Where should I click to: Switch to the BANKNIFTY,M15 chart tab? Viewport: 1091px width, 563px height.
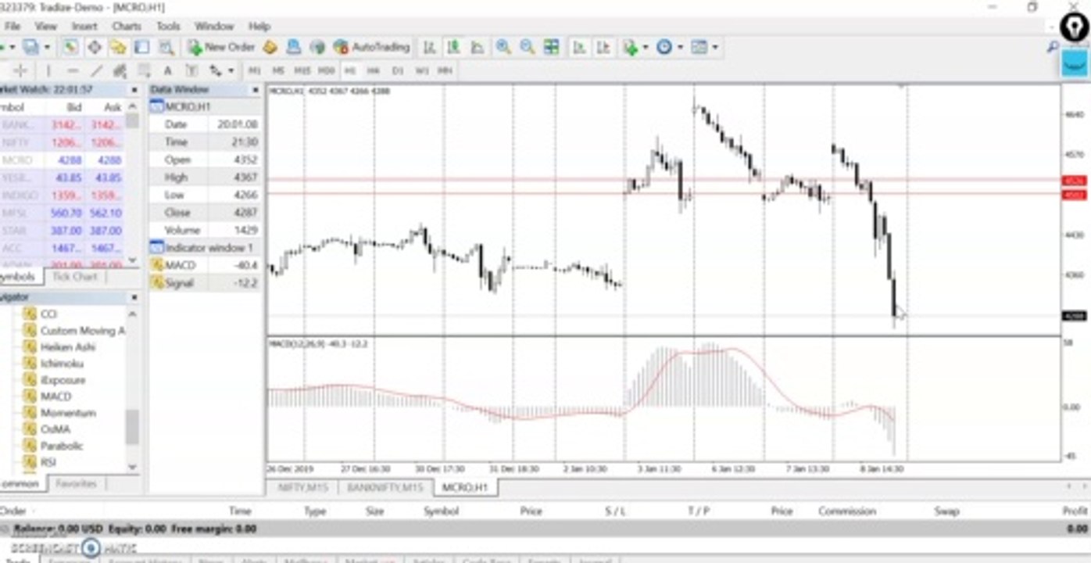[385, 487]
